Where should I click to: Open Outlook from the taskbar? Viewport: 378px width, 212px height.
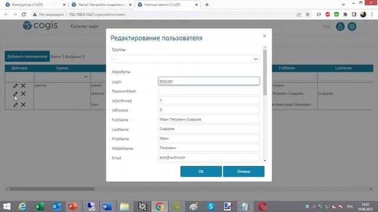(x=57, y=207)
